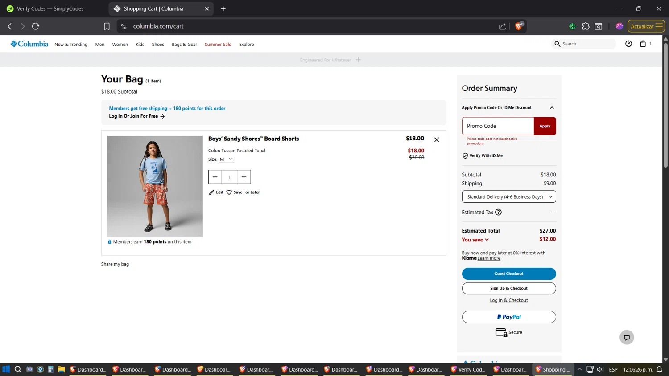Open the board shorts product thumbnail
This screenshot has width=669, height=376.
tap(155, 186)
